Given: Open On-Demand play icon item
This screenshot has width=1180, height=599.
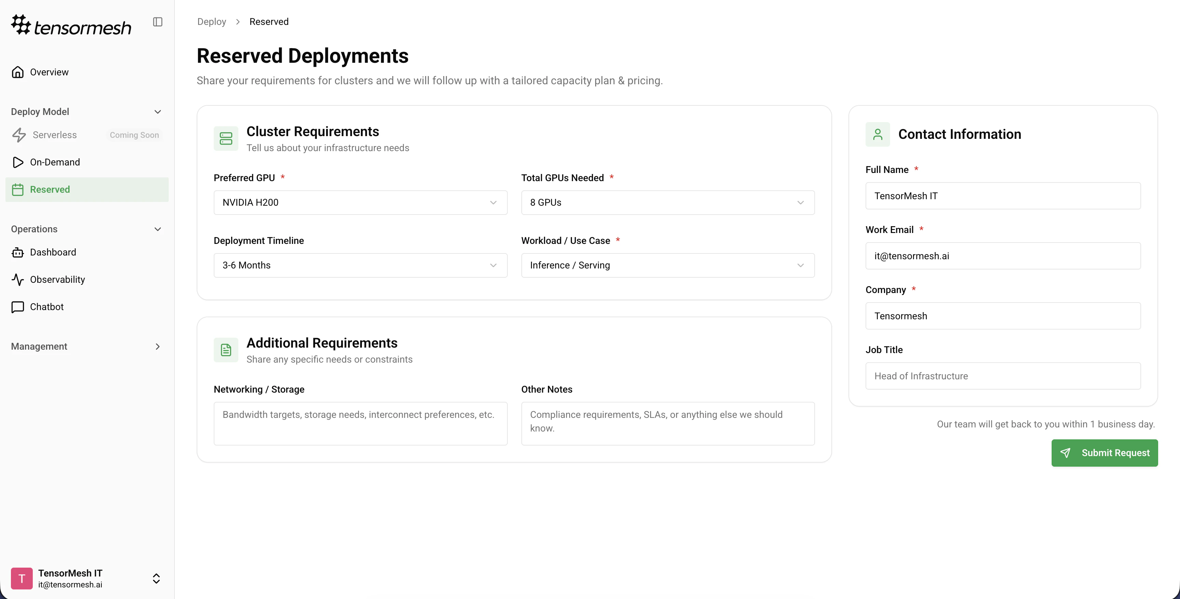Looking at the screenshot, I should click(x=18, y=162).
